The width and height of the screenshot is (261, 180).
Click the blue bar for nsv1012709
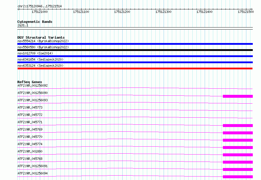click(135, 56)
